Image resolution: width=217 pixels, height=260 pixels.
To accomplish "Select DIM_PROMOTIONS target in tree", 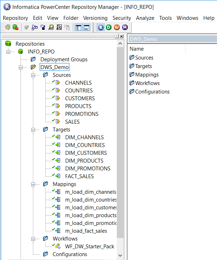I will 88,169.
